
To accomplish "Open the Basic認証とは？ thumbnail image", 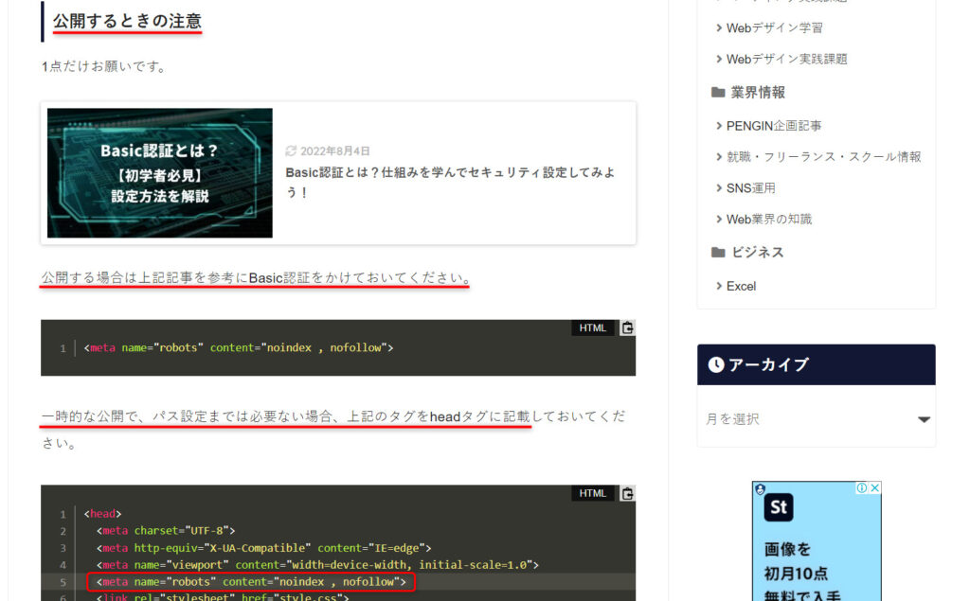I will coord(159,173).
